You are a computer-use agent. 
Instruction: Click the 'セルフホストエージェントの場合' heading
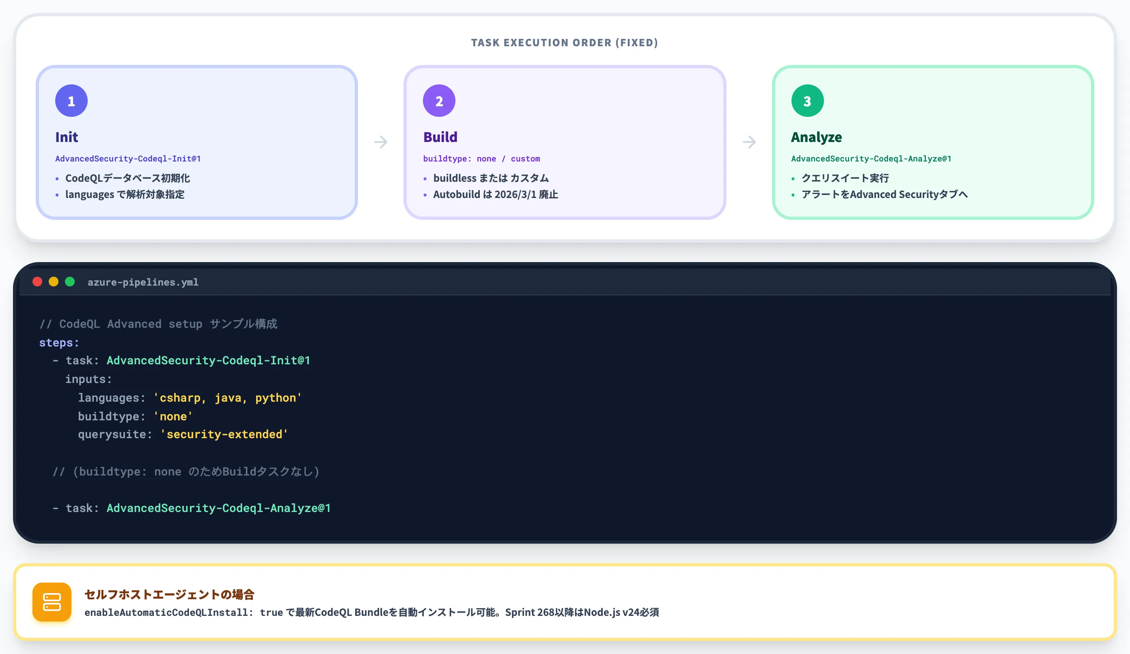click(170, 594)
